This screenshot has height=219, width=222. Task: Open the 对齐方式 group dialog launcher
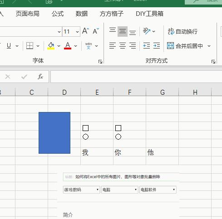click(213, 62)
